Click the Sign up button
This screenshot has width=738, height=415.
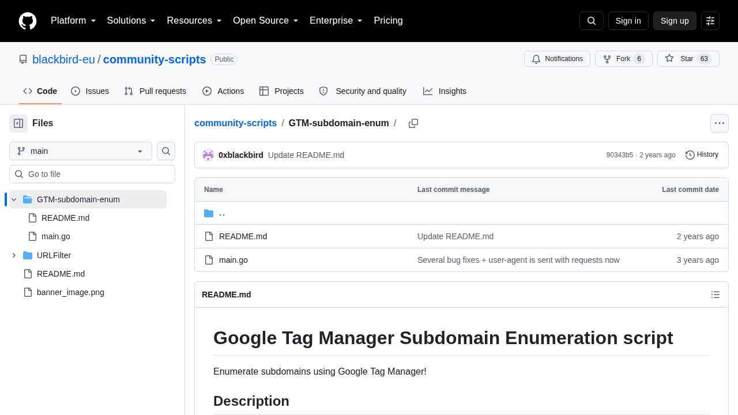pos(675,21)
